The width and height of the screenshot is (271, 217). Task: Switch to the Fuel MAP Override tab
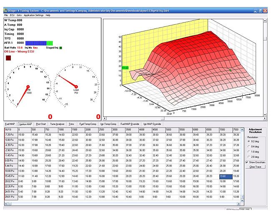(x=130, y=124)
